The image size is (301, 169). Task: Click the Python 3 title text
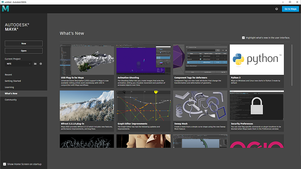click(x=236, y=78)
